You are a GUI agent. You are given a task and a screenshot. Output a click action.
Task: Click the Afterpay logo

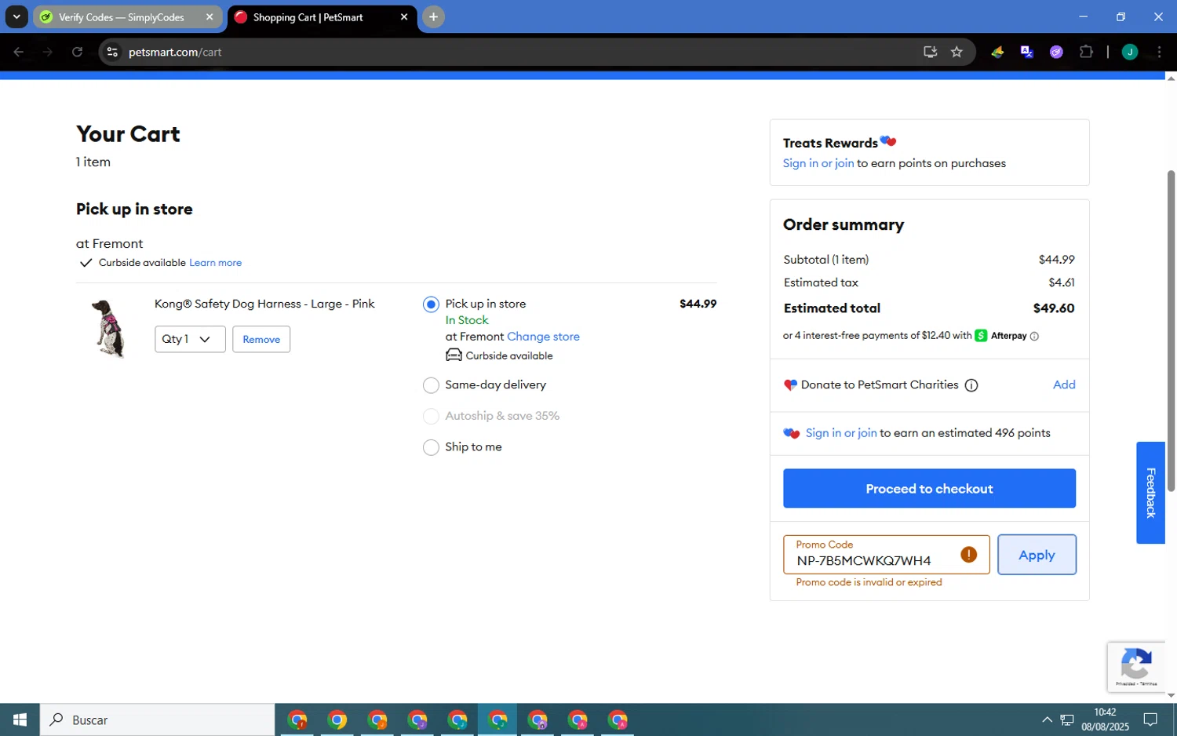1000,336
